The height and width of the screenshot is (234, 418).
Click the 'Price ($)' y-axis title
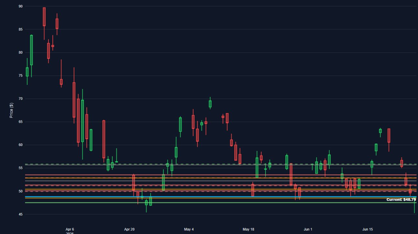tap(12, 110)
